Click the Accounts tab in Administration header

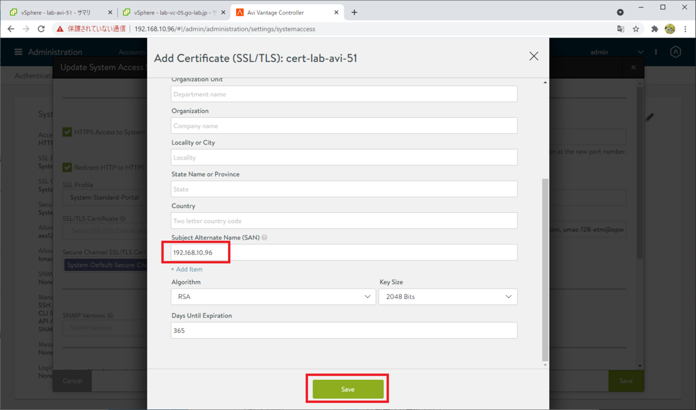tap(132, 52)
